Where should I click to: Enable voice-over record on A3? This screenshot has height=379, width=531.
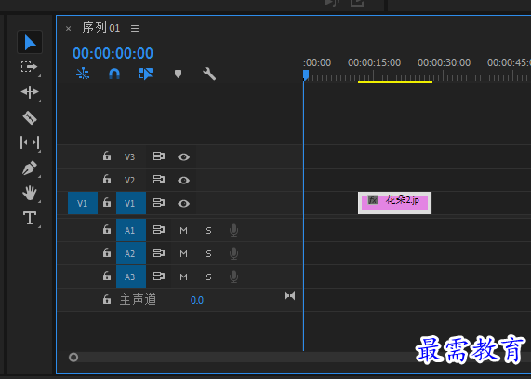tap(233, 277)
